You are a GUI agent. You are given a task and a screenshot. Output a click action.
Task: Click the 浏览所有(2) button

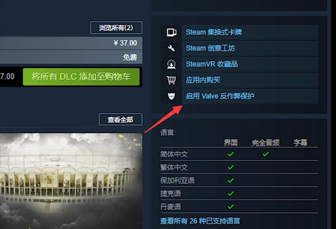(x=116, y=27)
